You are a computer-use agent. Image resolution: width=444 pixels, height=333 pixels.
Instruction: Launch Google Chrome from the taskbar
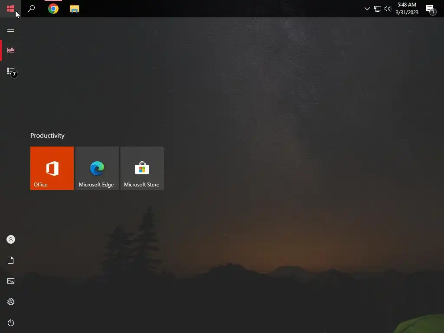click(53, 9)
